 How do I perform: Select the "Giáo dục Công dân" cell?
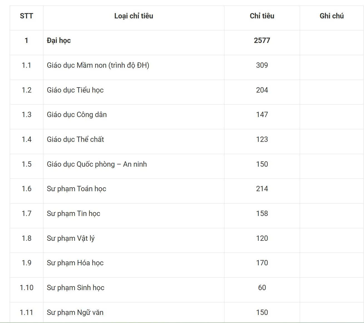point(77,115)
